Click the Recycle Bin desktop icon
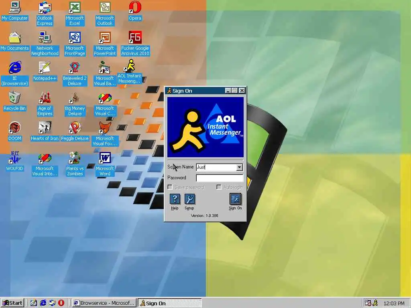The image size is (411, 308). click(14, 101)
